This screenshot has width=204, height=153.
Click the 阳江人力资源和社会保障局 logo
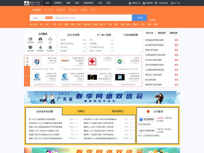(x=147, y=131)
